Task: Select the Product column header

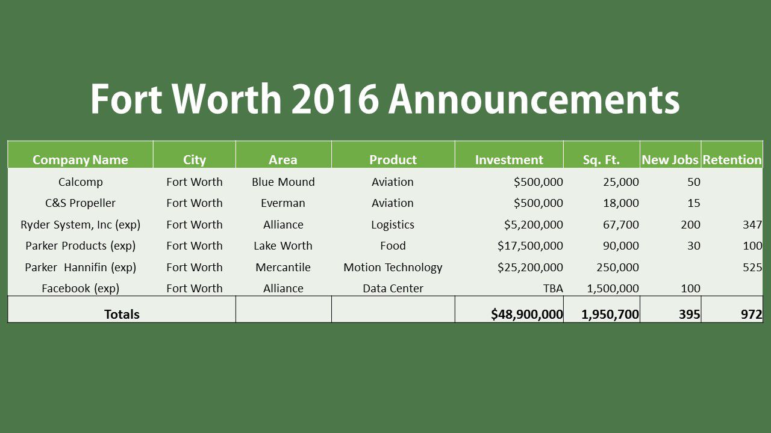Action: click(393, 159)
